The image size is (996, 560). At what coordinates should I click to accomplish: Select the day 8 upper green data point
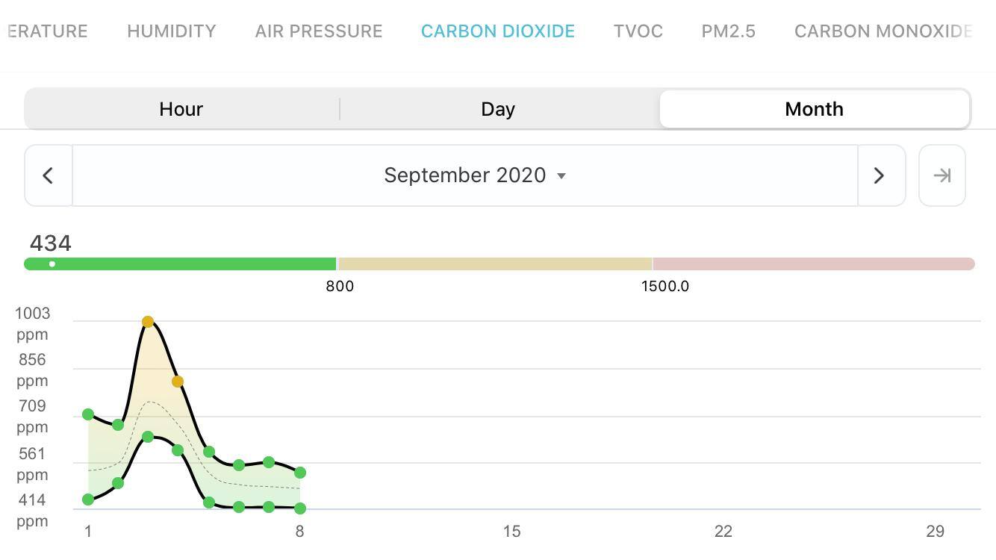coord(300,473)
